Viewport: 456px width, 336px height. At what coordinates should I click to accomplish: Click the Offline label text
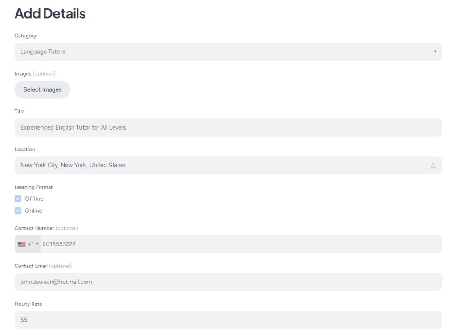pyautogui.click(x=34, y=199)
